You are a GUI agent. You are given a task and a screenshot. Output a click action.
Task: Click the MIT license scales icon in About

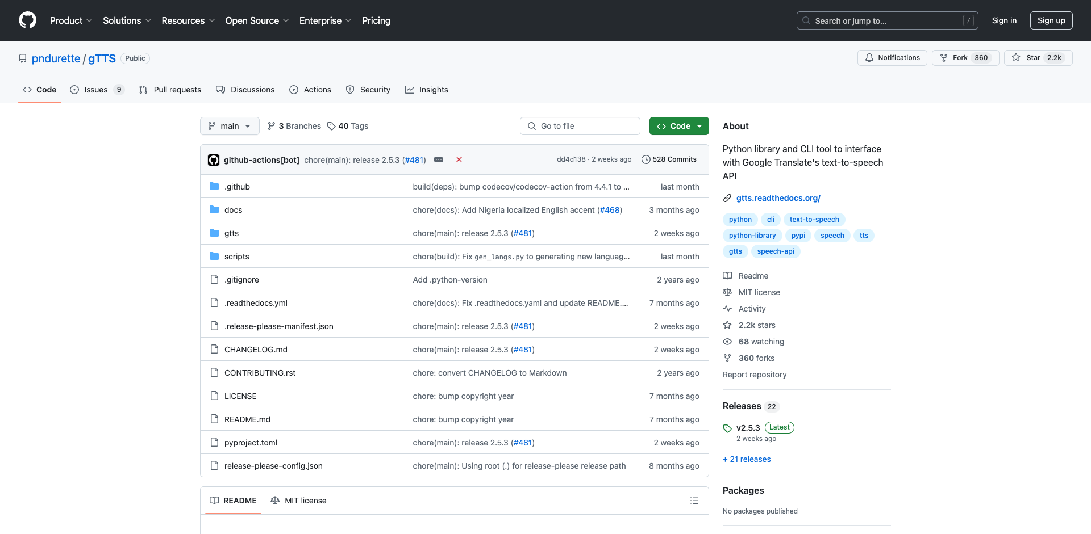tap(727, 292)
